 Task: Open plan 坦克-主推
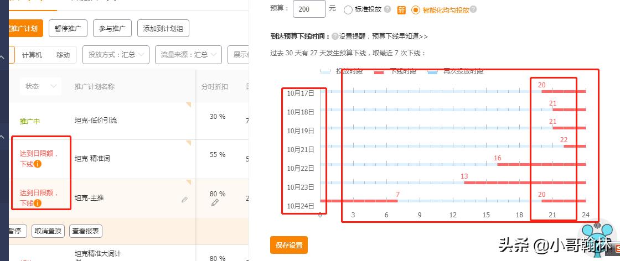point(89,198)
